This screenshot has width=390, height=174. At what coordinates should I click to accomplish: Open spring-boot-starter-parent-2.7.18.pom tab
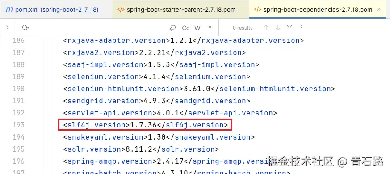pos(180,10)
